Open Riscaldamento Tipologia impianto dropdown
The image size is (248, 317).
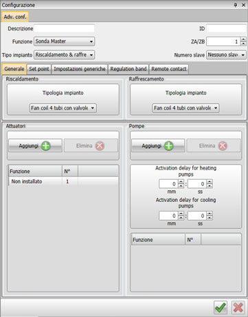(x=63, y=108)
